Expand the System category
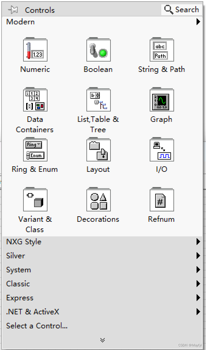206x350 pixels. tap(102, 270)
